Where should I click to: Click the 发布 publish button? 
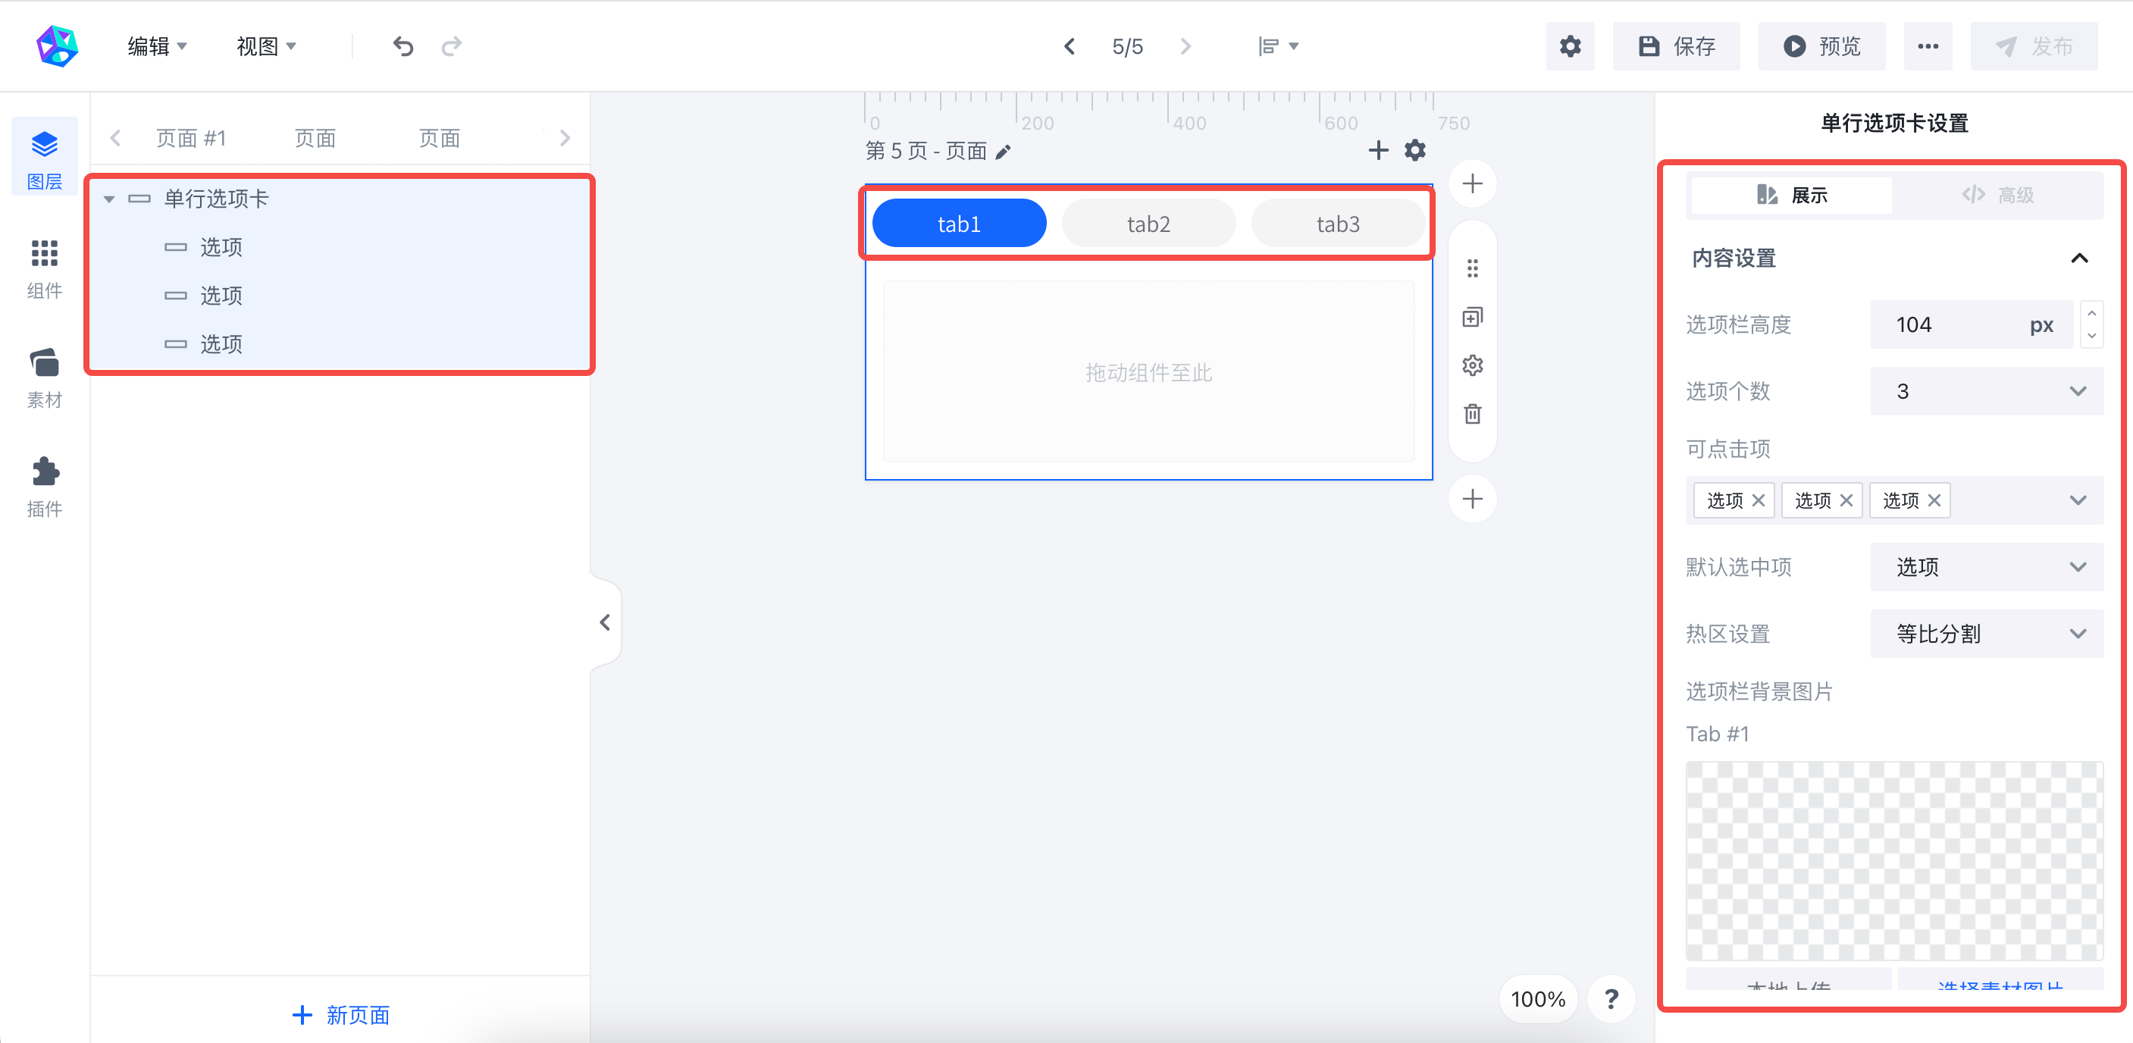pyautogui.click(x=2034, y=46)
